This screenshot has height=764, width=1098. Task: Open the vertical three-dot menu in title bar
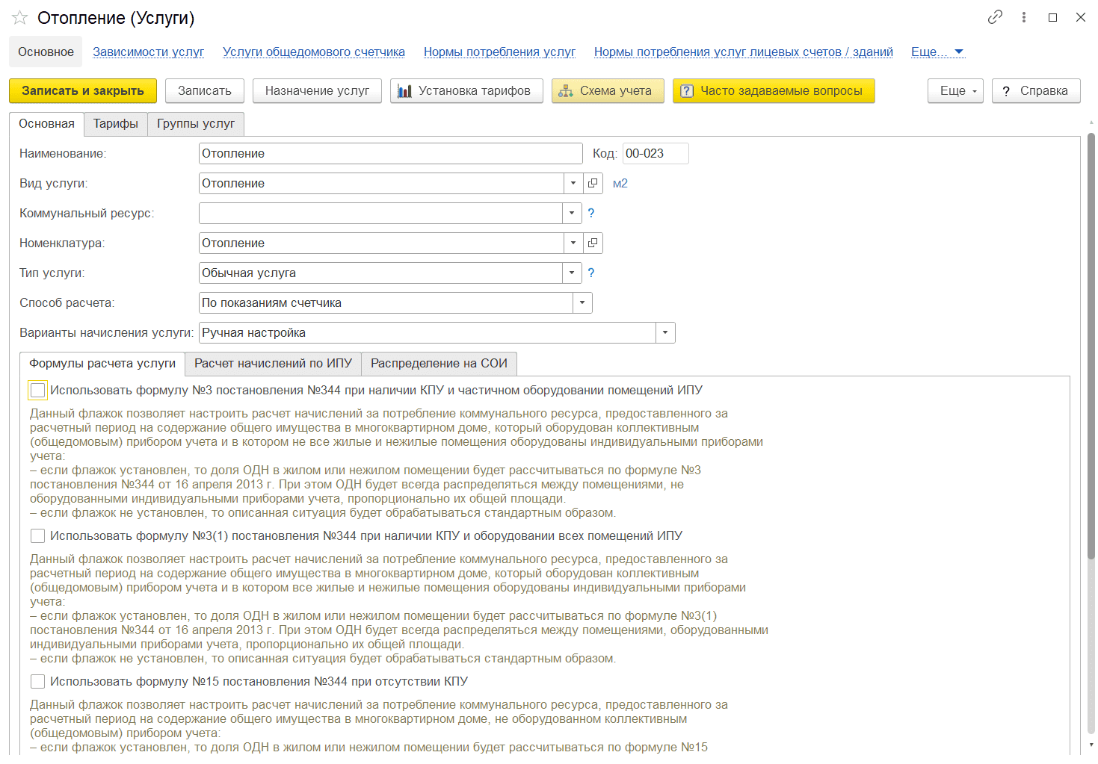tap(1023, 17)
